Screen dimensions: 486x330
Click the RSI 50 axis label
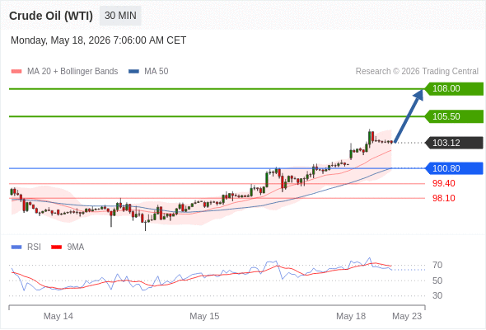(x=437, y=280)
